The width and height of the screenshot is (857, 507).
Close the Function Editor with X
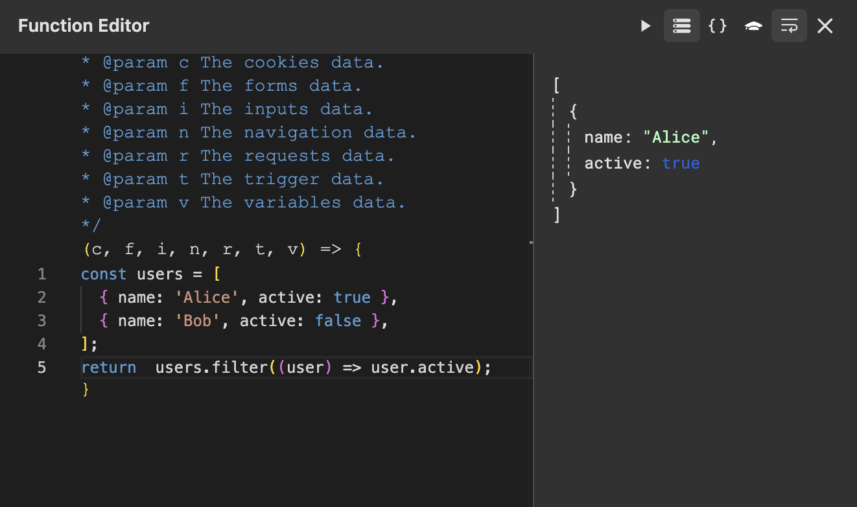(825, 26)
